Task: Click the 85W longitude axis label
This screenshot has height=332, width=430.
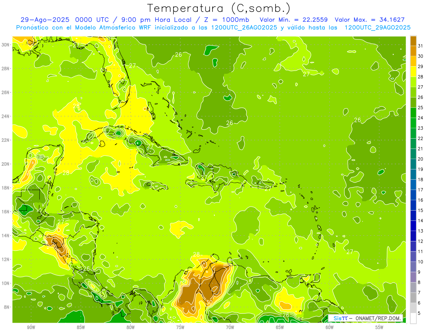Action: coord(81,327)
